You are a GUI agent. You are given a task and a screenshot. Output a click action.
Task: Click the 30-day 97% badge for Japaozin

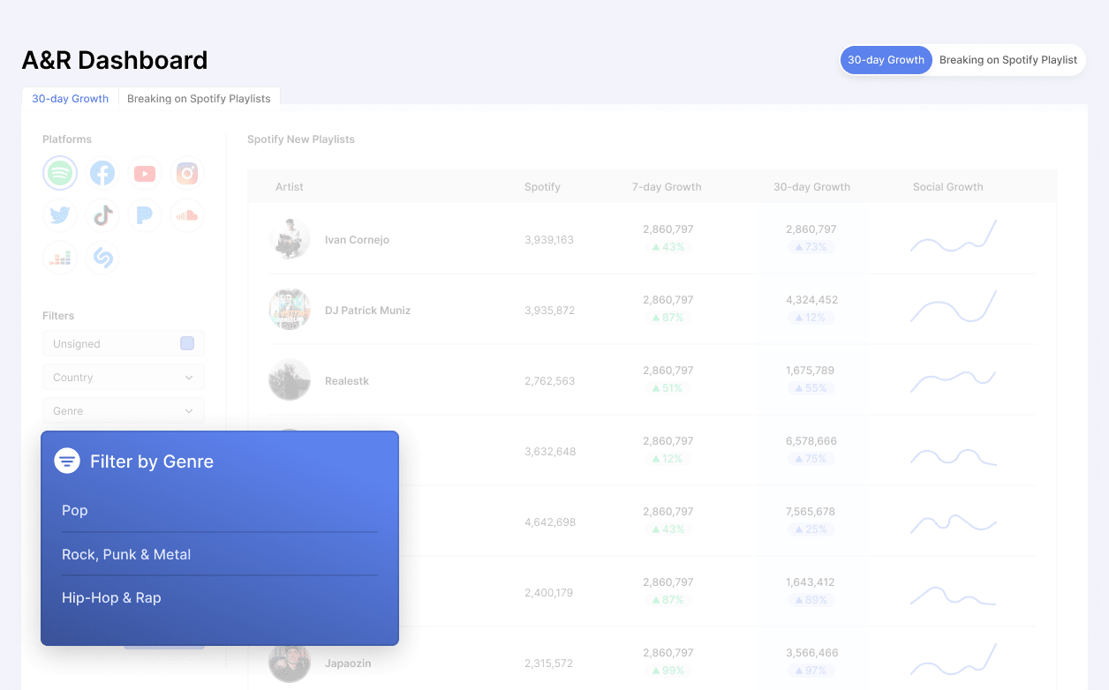[811, 671]
